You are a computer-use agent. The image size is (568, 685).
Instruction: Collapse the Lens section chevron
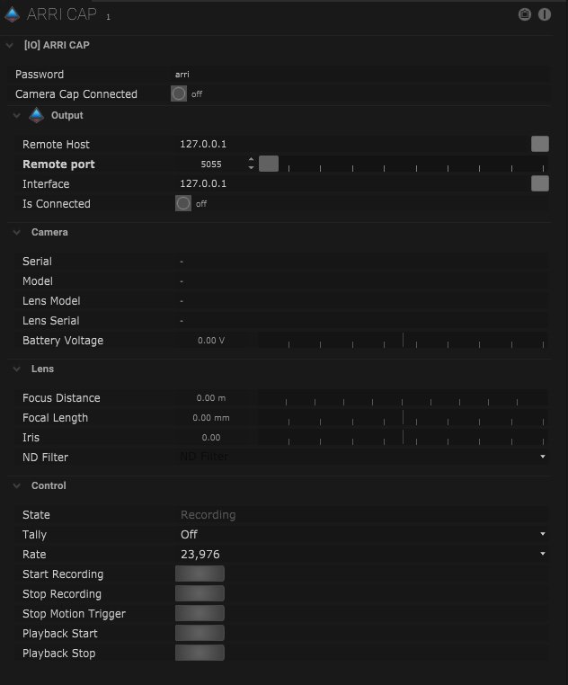16,369
